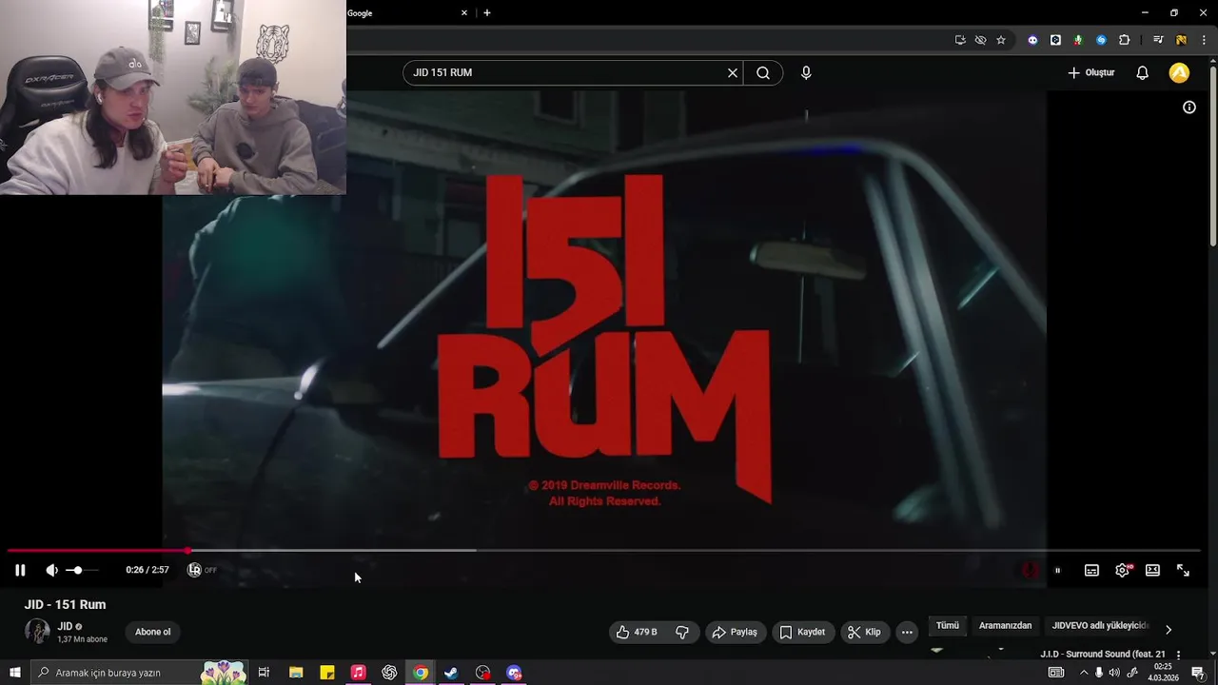Open J.I.D - Surround Sound video link
The width and height of the screenshot is (1218, 685).
[1102, 655]
